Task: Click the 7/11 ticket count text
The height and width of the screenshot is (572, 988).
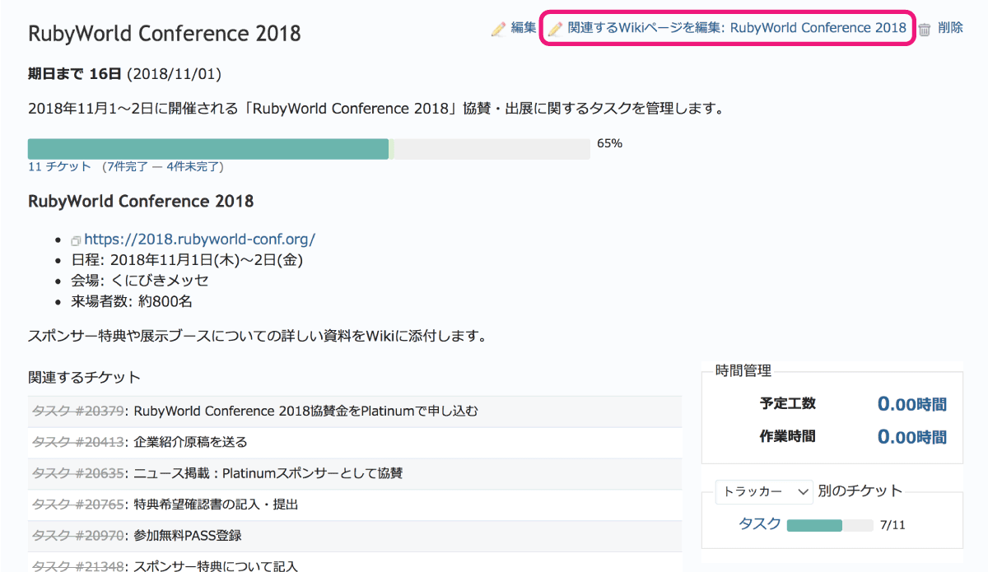Action: (x=892, y=525)
